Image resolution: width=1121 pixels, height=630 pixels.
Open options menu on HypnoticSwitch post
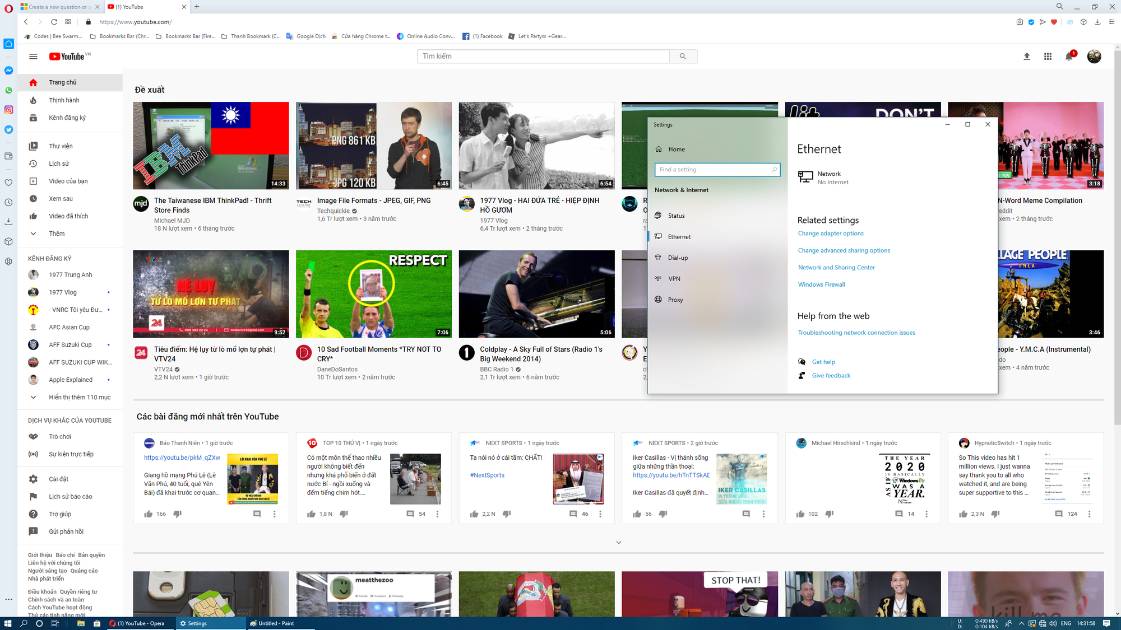click(x=1089, y=514)
